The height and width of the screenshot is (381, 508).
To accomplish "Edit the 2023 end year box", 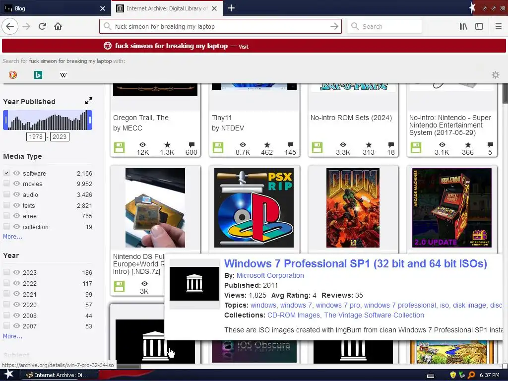I will click(60, 137).
